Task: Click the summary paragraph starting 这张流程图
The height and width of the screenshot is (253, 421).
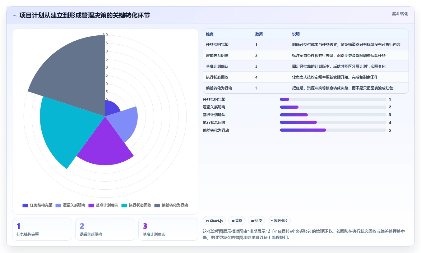Action: pyautogui.click(x=304, y=235)
